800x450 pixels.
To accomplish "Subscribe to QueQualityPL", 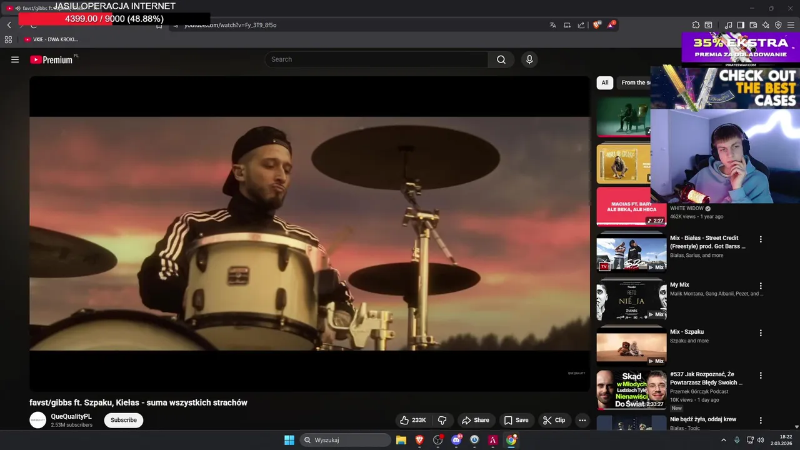I will (124, 420).
